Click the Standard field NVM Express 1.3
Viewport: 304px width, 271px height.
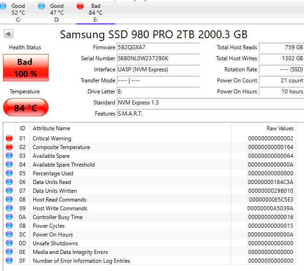point(210,103)
